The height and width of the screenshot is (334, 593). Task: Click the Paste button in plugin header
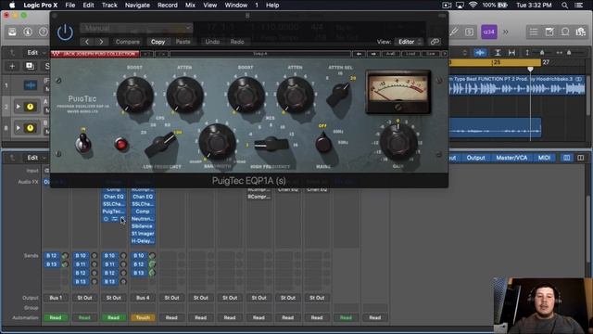coord(183,42)
